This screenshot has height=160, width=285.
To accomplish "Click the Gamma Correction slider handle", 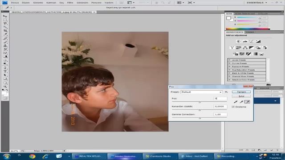I will 200,118.
